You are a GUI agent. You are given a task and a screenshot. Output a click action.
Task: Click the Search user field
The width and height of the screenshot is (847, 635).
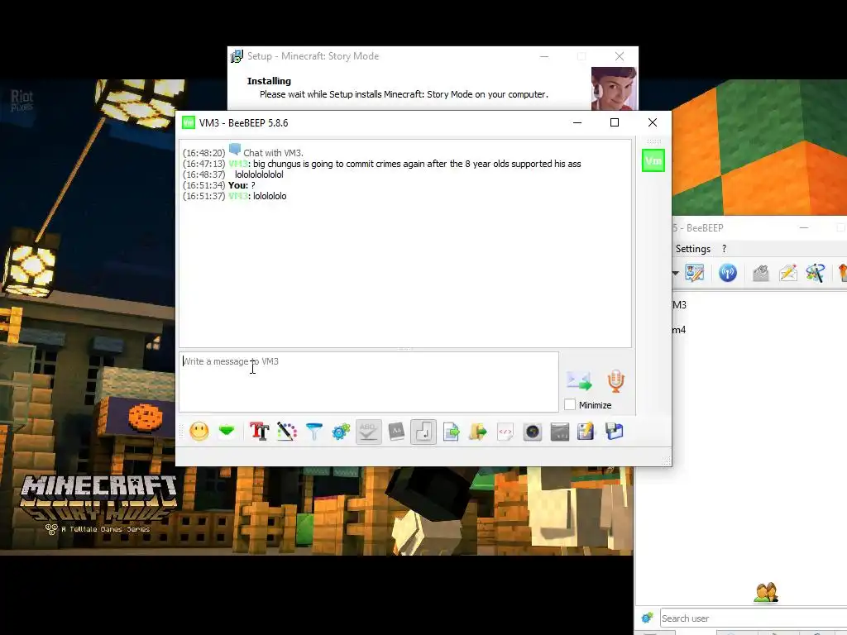click(x=753, y=618)
